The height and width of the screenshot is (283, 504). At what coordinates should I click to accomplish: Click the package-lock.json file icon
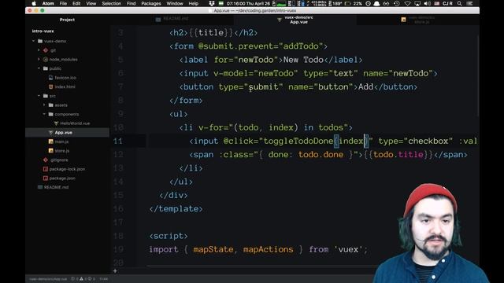coord(46,169)
